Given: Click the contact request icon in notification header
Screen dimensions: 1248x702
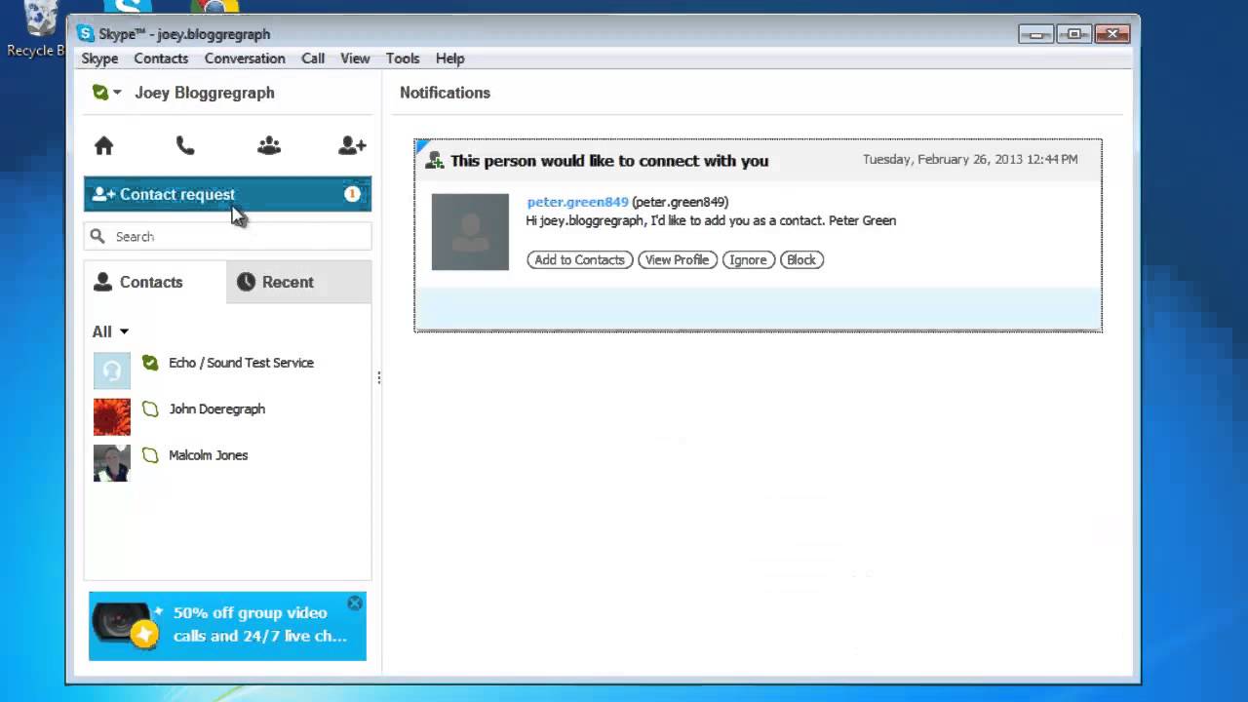Looking at the screenshot, I should coord(435,161).
